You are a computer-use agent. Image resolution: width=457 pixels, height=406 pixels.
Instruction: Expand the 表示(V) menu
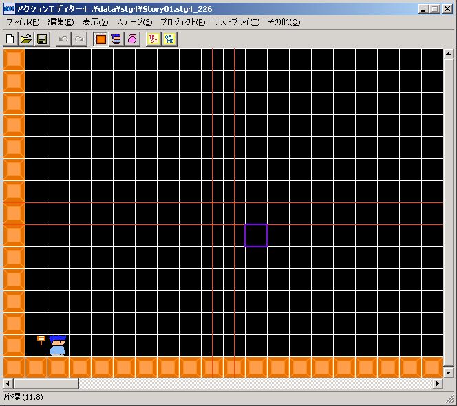(x=95, y=22)
